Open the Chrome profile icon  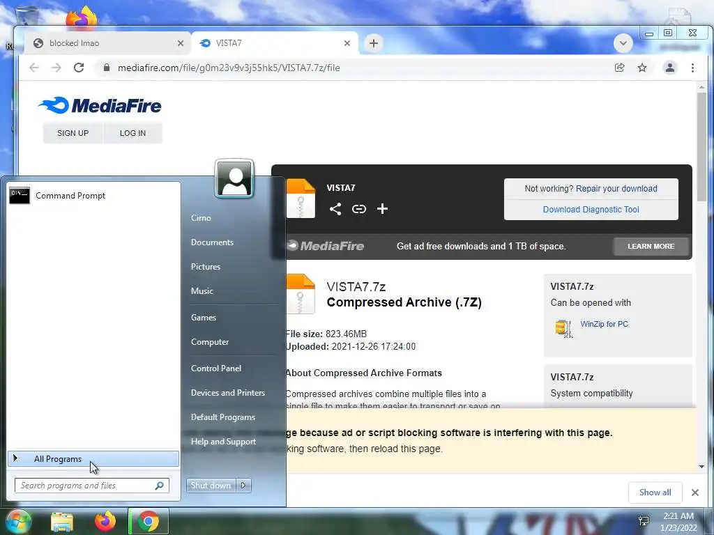click(x=670, y=68)
